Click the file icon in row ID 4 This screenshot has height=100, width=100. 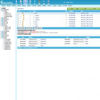pos(24,20)
